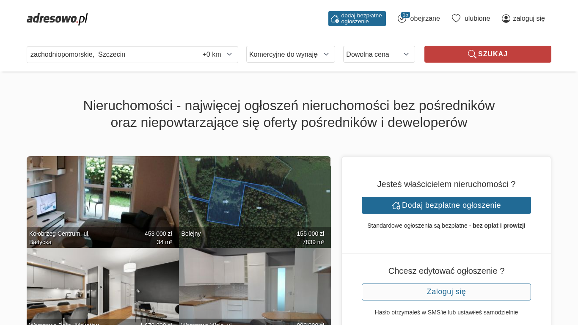Image resolution: width=578 pixels, height=325 pixels.
Task: Click the house icon in the header add-listing button
Action: 335,19
